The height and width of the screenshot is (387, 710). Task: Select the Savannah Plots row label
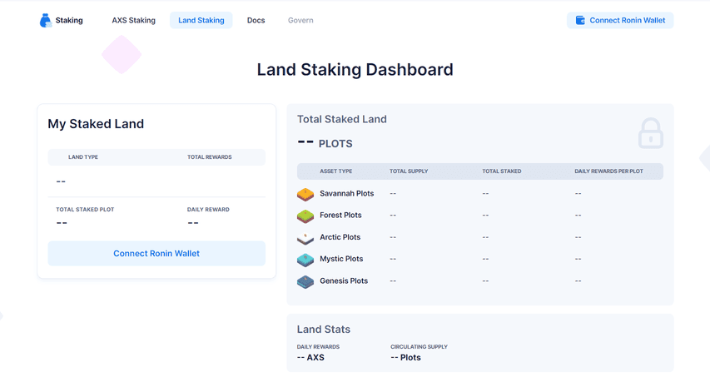347,193
